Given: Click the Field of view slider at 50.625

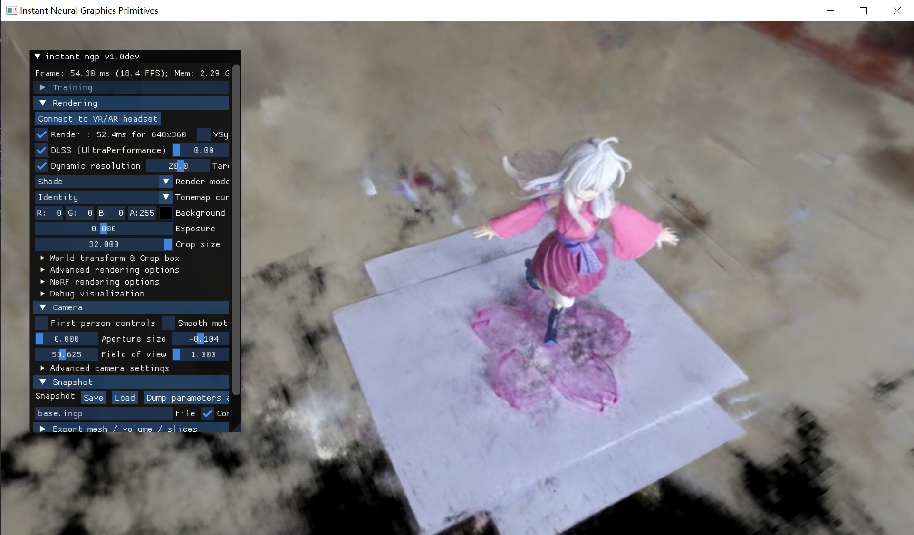Looking at the screenshot, I should pos(67,354).
